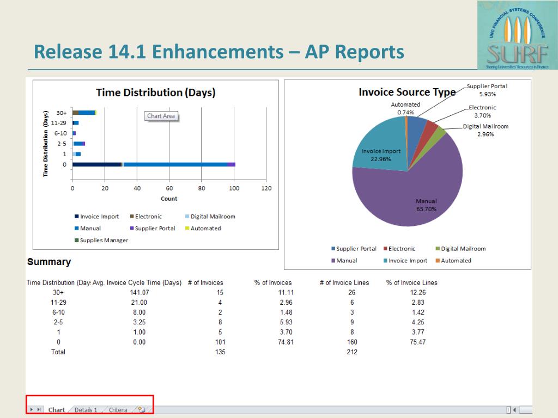Click the Automated 0.74% data label
The image size is (558, 418).
coord(405,108)
